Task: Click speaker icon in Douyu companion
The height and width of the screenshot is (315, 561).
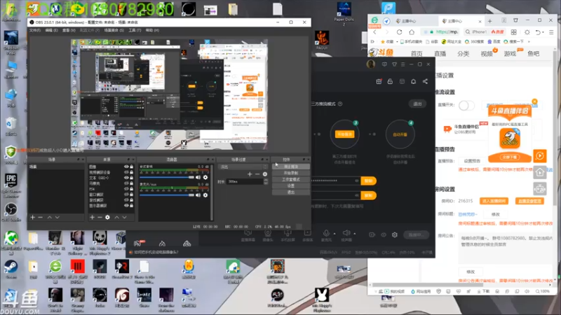Action: coord(346,233)
